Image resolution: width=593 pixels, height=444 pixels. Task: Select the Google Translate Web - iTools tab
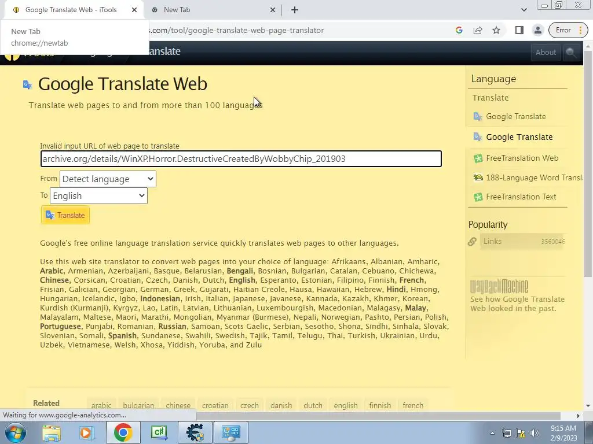pyautogui.click(x=74, y=10)
